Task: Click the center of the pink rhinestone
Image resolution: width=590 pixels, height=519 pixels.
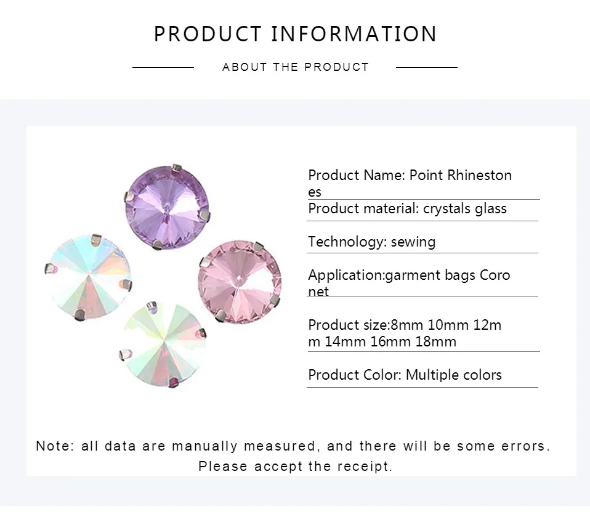Action: [x=240, y=279]
